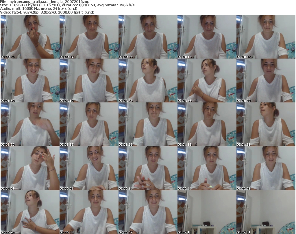This screenshot has width=296, height=234.
Task: Pick the frame timestamped 00:03:20
Action: 30,125
